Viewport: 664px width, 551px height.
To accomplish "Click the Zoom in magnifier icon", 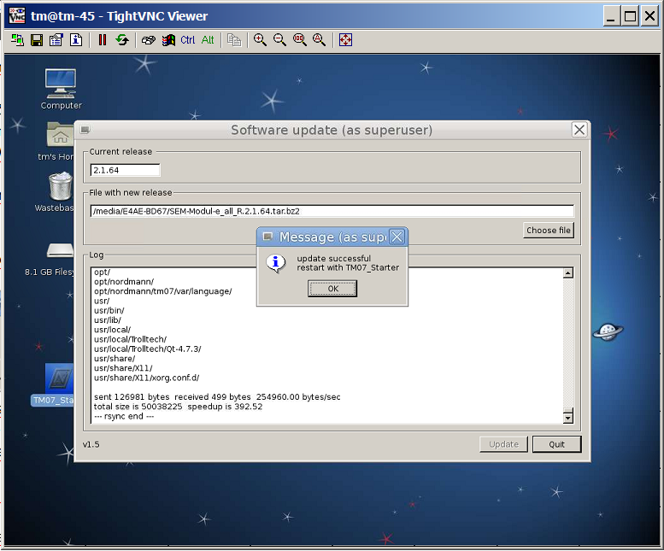I will pyautogui.click(x=260, y=40).
